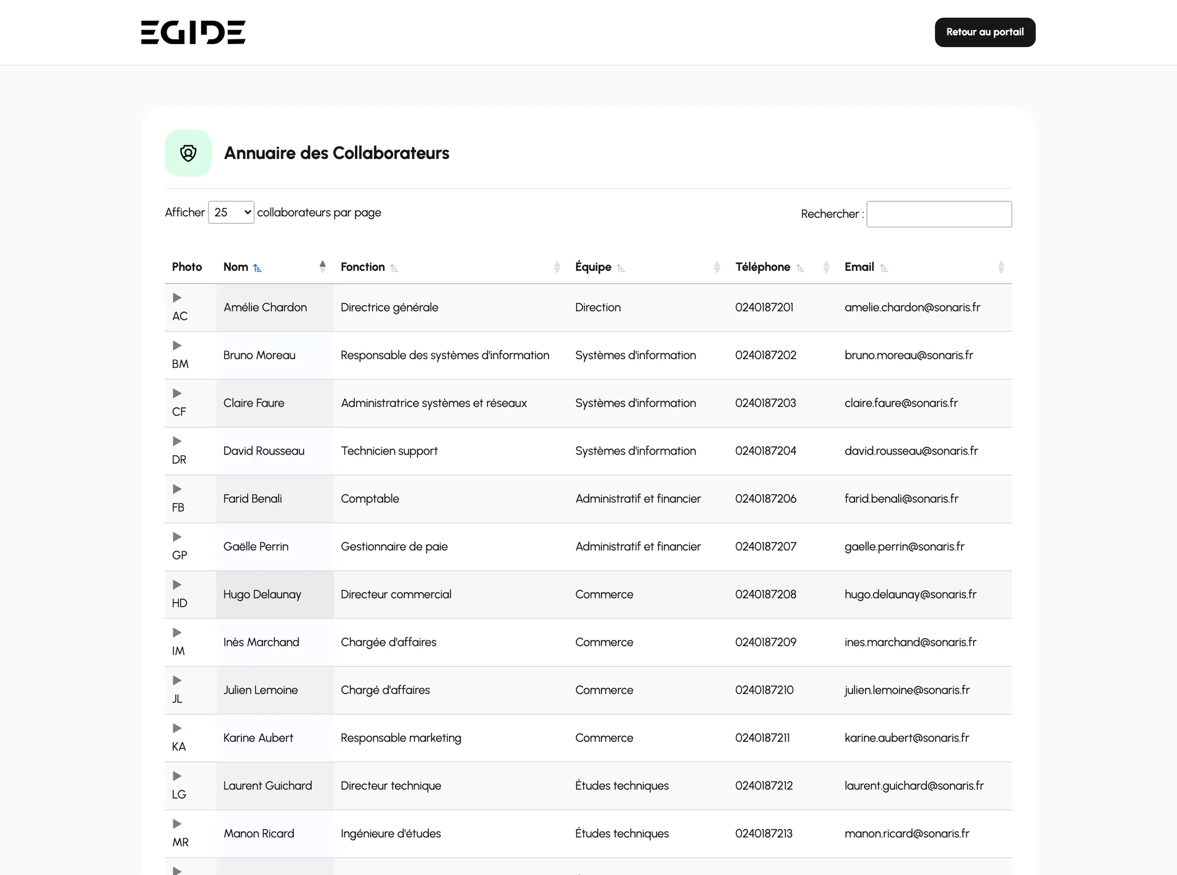Screen dimensions: 1177x875
Task: Sort by the Équipe column header
Action: [648, 267]
